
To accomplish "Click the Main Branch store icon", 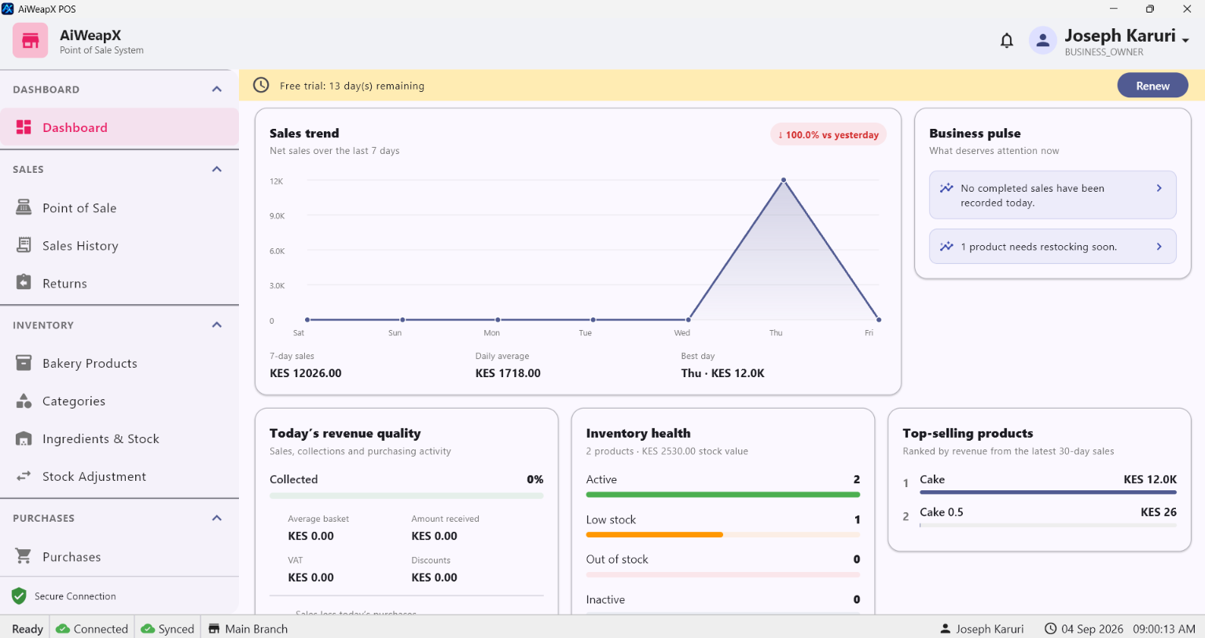I will (x=214, y=629).
